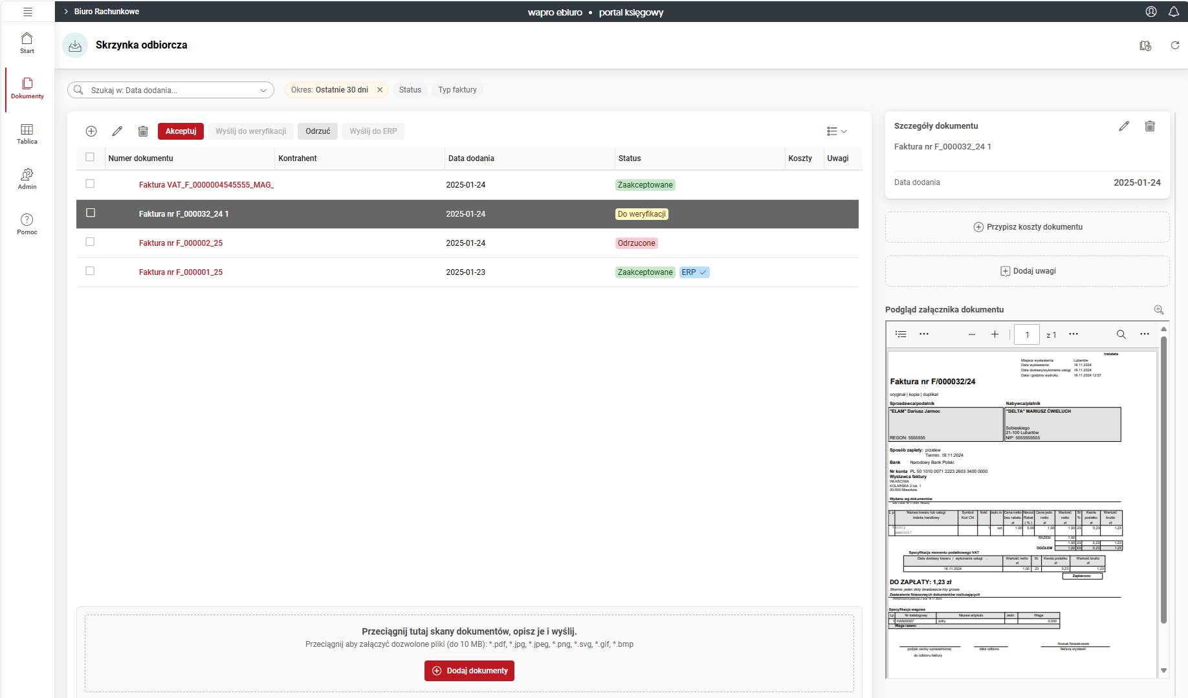Zoom in in the PDF preview

click(x=995, y=334)
